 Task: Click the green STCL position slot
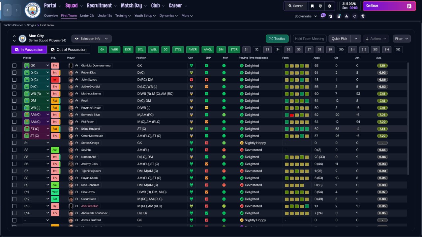pyautogui.click(x=178, y=49)
